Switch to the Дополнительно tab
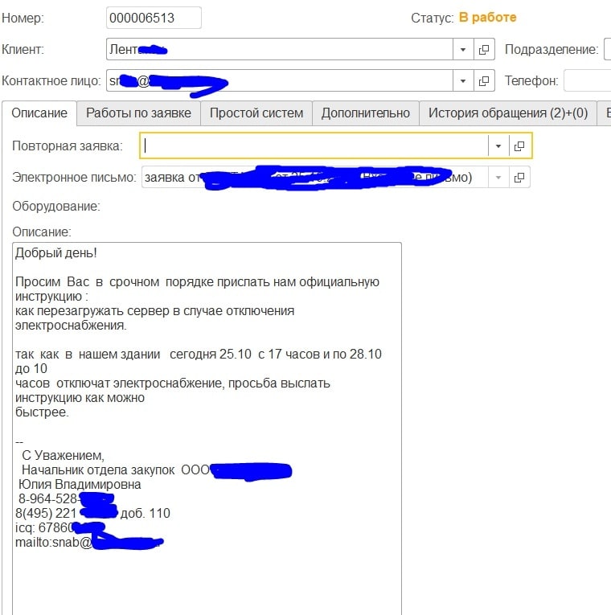The width and height of the screenshot is (611, 615). click(x=366, y=113)
